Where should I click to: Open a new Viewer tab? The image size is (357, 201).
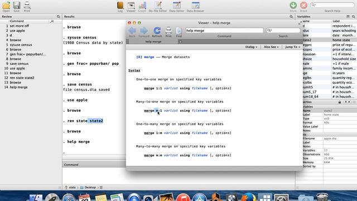click(x=180, y=42)
